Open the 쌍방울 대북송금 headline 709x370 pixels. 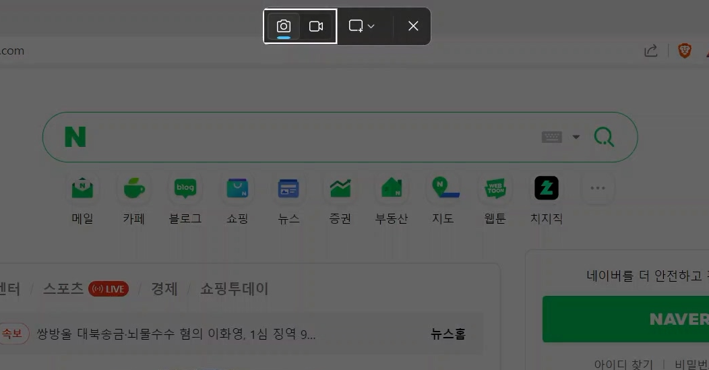pos(176,334)
